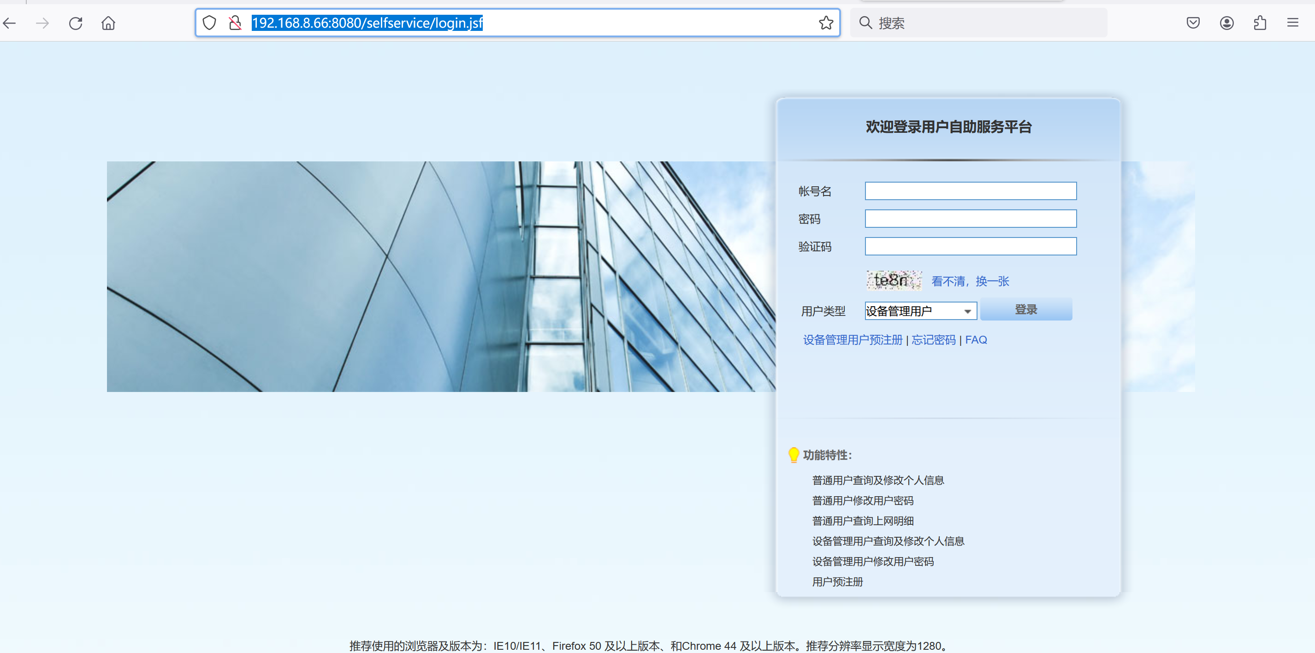Viewport: 1315px width, 653px height.
Task: Expand the 用户类型 dropdown
Action: [x=920, y=311]
